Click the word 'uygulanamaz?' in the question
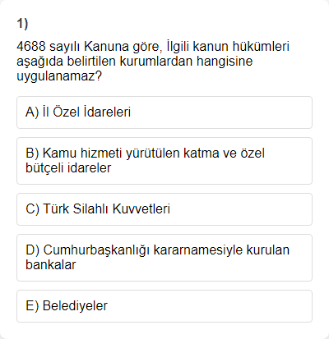The image size is (329, 339). click(x=59, y=76)
